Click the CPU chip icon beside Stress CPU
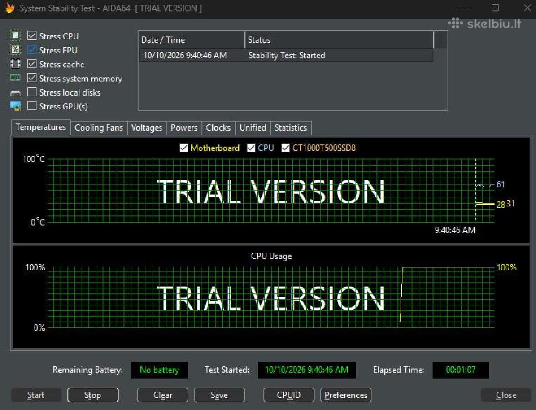 tap(15, 35)
